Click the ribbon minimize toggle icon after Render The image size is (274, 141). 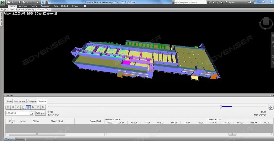point(85,6)
